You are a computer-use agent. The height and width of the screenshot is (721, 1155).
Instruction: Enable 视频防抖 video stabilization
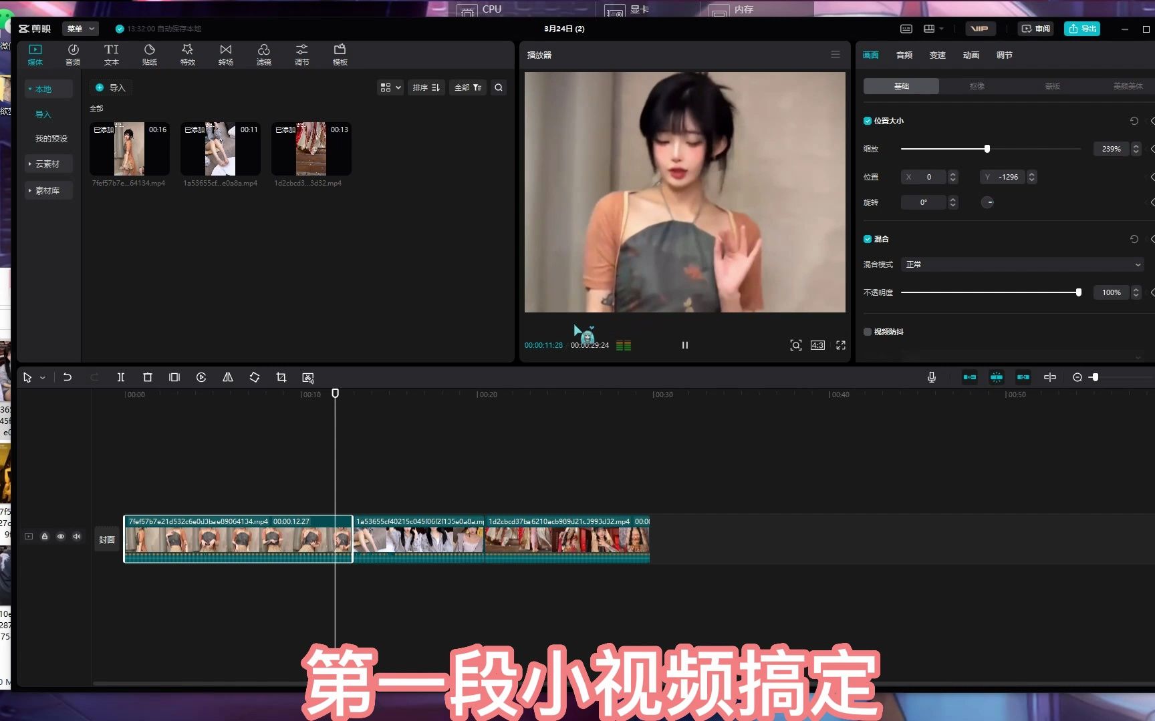point(868,332)
